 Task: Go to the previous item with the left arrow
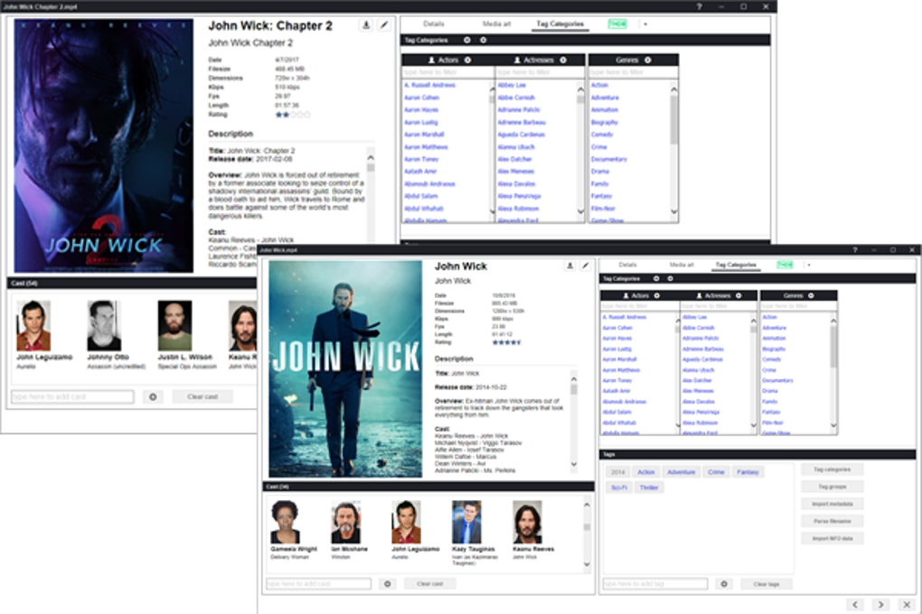(855, 604)
